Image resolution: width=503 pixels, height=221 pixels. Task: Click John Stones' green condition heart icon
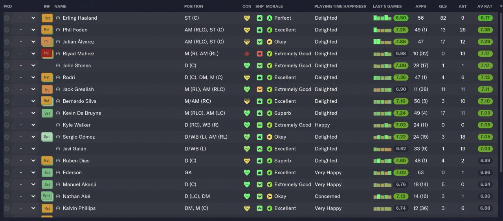point(247,66)
